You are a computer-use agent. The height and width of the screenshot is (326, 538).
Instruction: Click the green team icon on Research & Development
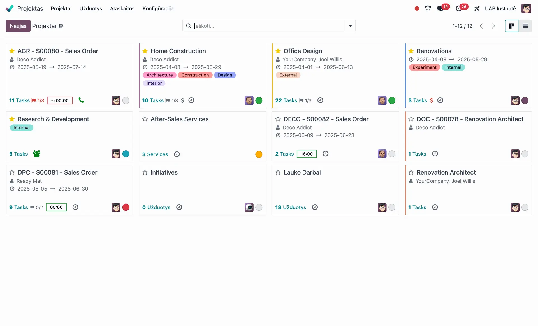point(37,154)
